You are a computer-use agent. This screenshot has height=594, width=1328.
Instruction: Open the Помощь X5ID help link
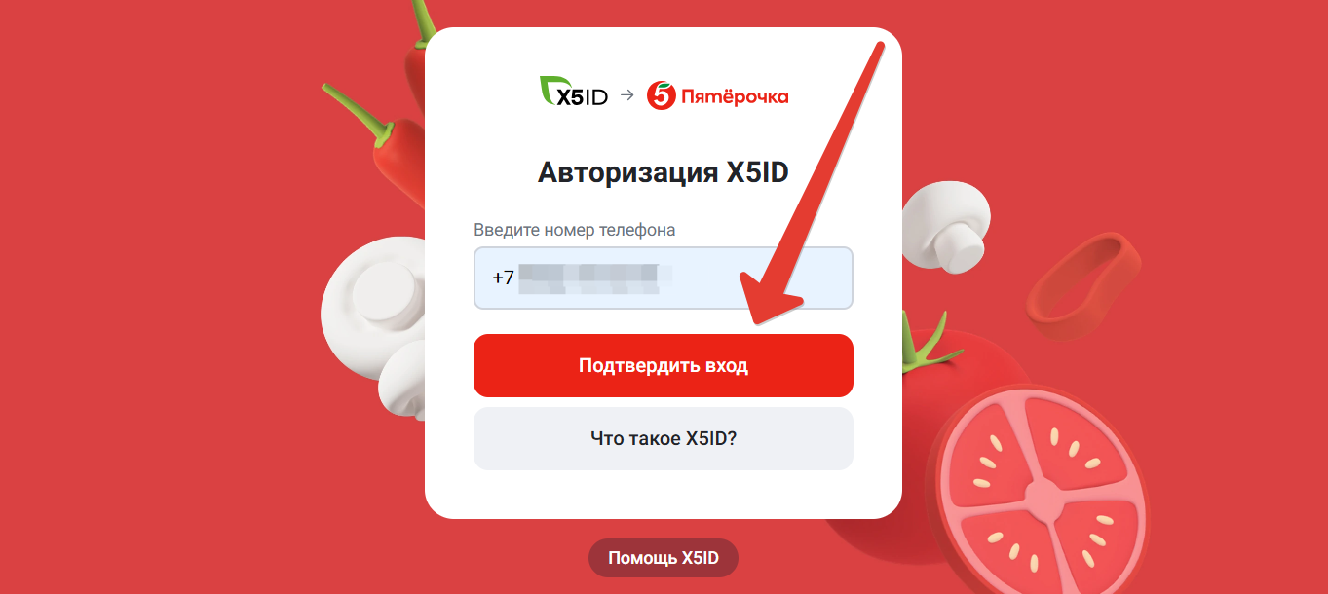(664, 558)
